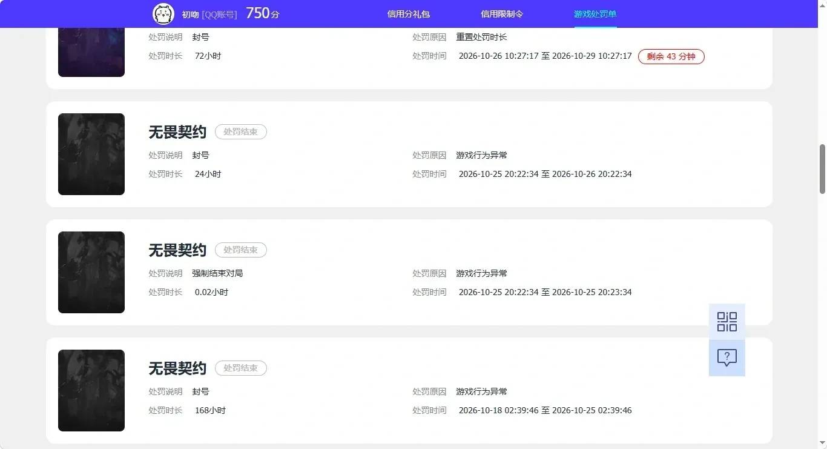Open game thumbnail of the 168小时 ban card
This screenshot has width=827, height=449.
[x=91, y=390]
